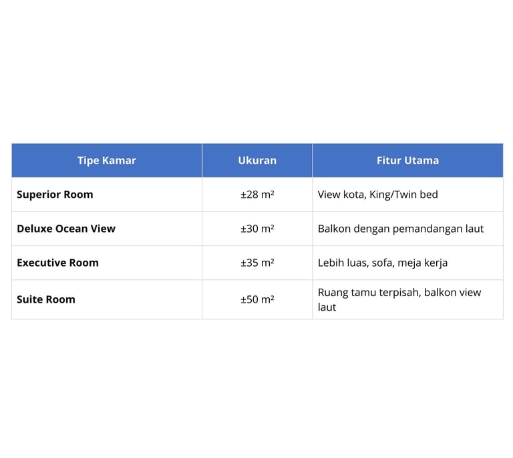Select the Deluxe Ocean View cell

107,229
